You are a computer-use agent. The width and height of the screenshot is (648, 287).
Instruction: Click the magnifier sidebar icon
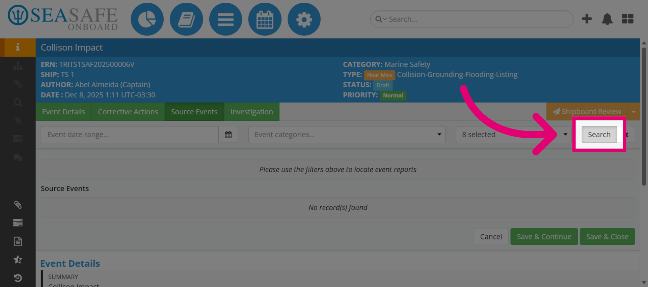coord(18,103)
